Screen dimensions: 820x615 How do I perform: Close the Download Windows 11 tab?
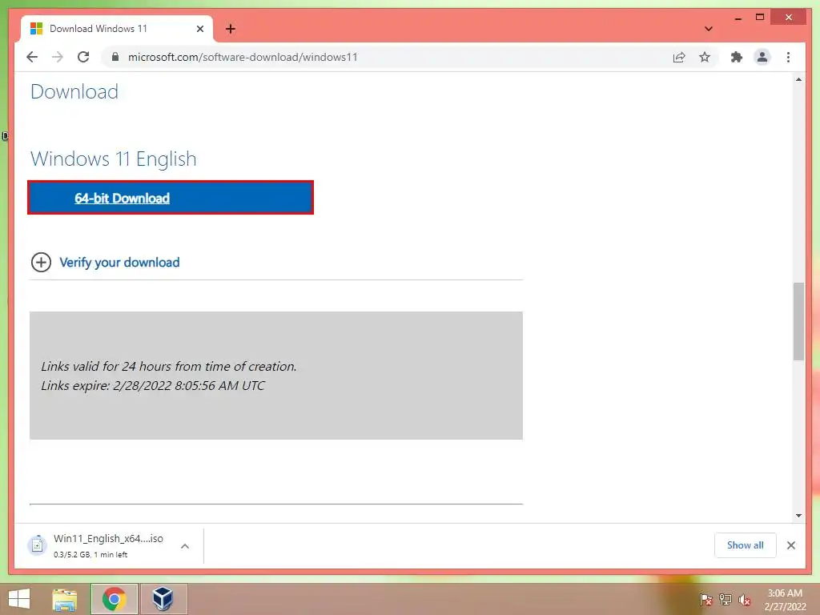click(199, 29)
